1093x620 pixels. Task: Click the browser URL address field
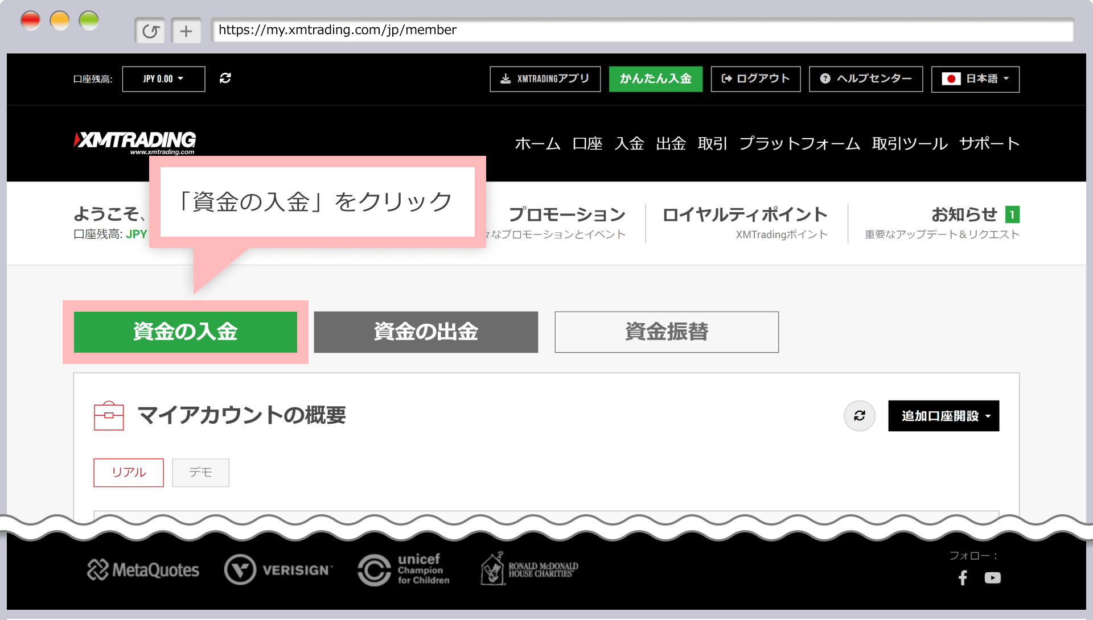pos(642,30)
